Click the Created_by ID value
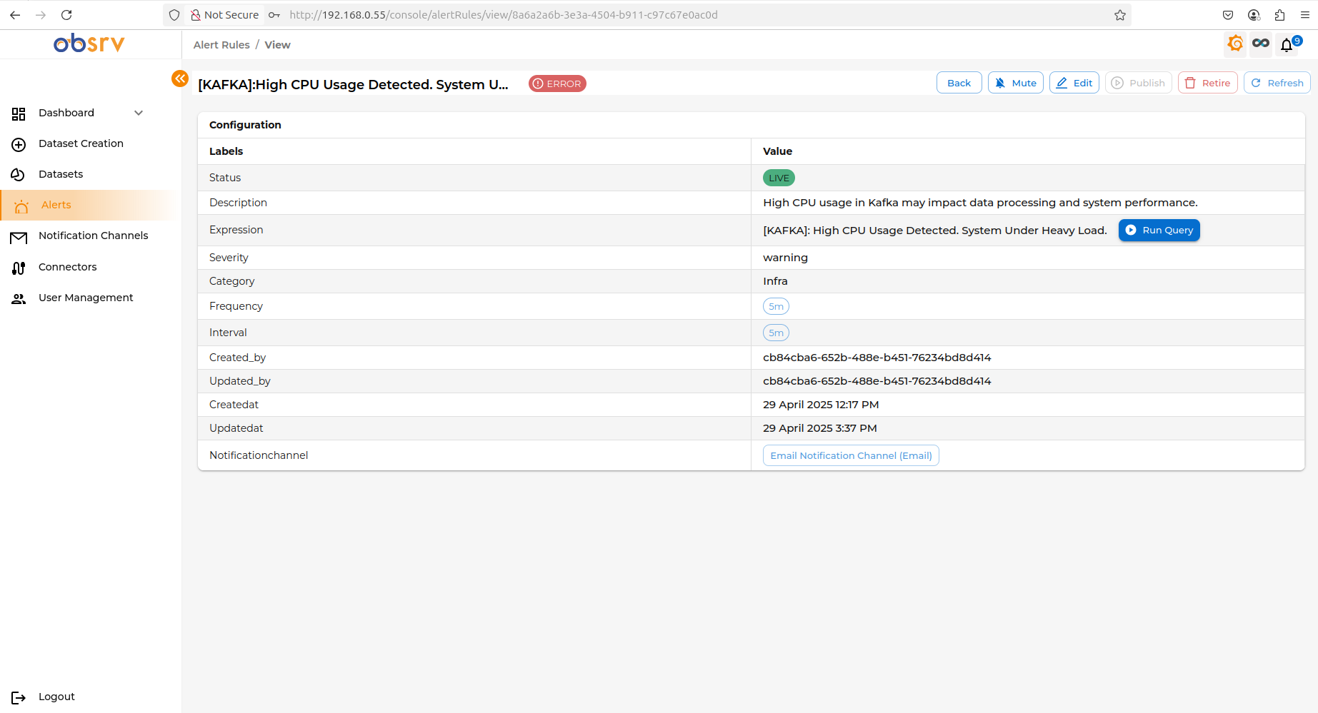 tap(877, 358)
